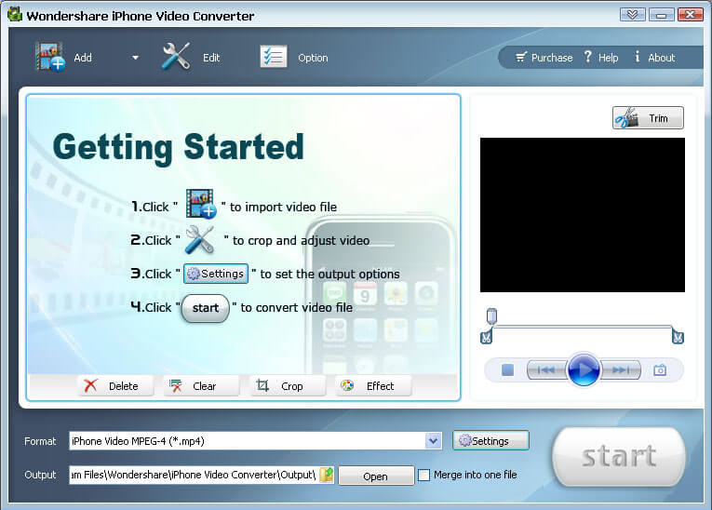Click the Add video icon in toolbar
Screen dimensions: 712x510
[x=50, y=57]
